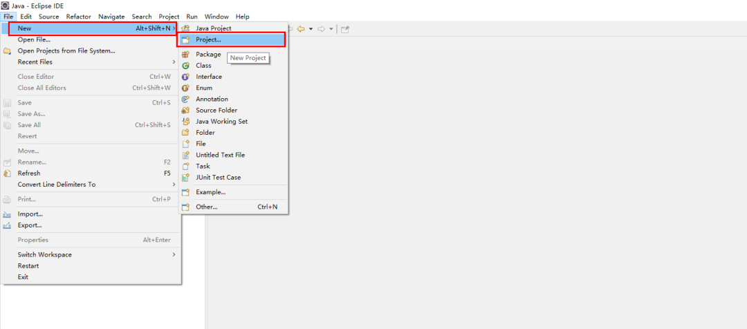Create a new Interface
Screen dimensions: 747x329
click(233, 77)
